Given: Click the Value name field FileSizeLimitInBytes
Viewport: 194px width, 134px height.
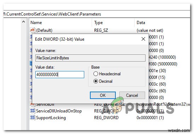Looking at the screenshot, I should point(90,58).
